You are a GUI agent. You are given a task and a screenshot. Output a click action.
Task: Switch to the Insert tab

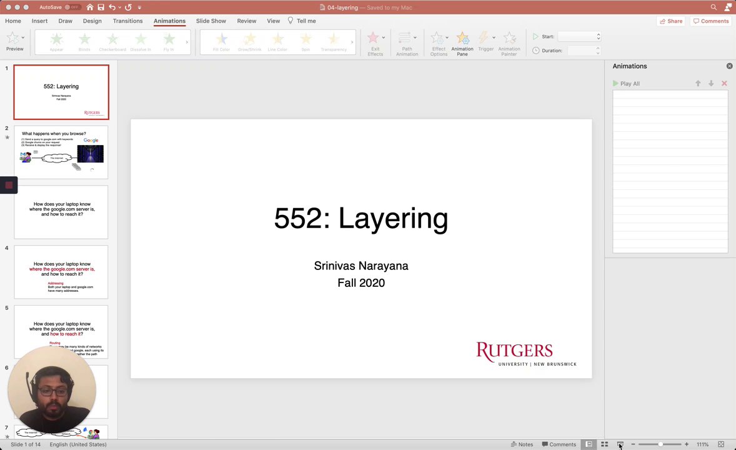[39, 21]
